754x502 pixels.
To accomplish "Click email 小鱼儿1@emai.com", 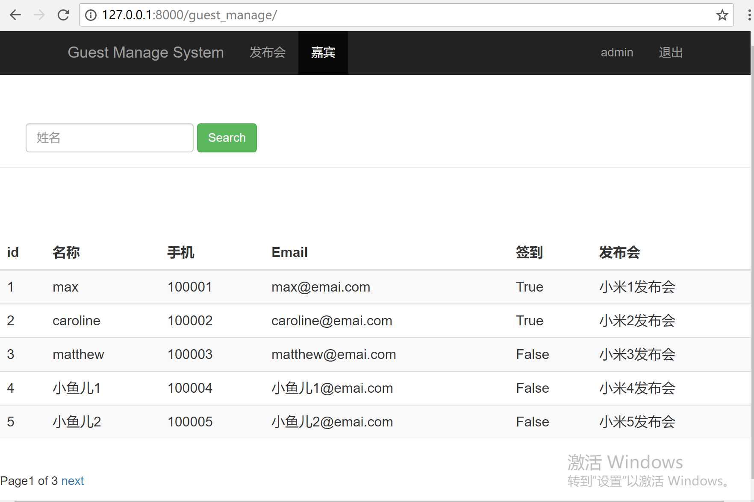I will [x=332, y=388].
